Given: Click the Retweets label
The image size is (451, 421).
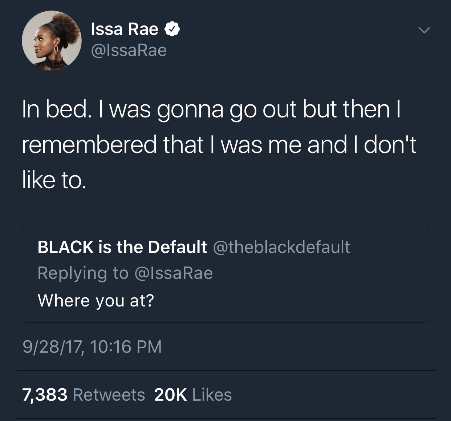Looking at the screenshot, I should pos(109,395).
